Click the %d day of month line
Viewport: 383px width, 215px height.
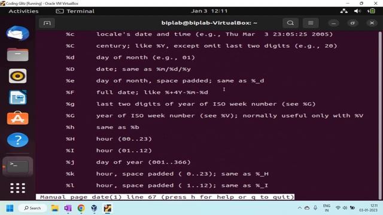(130, 57)
